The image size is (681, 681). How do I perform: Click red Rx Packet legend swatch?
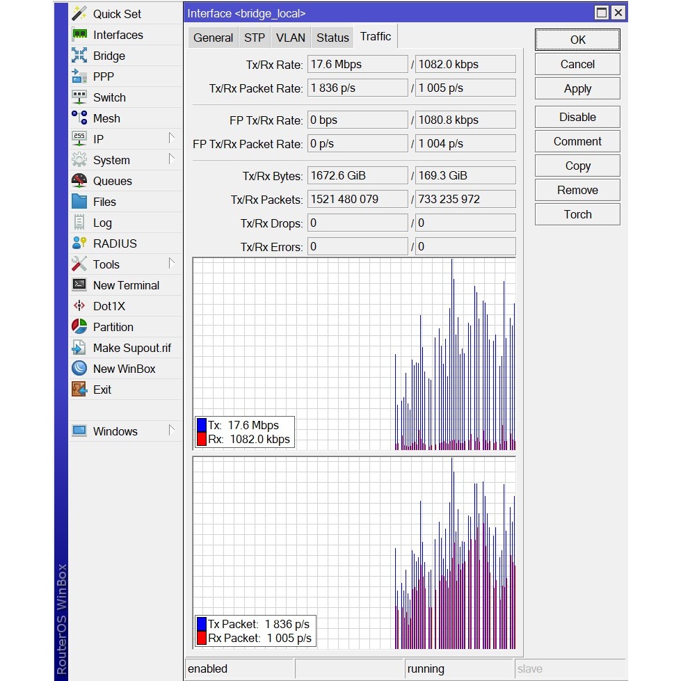(202, 638)
